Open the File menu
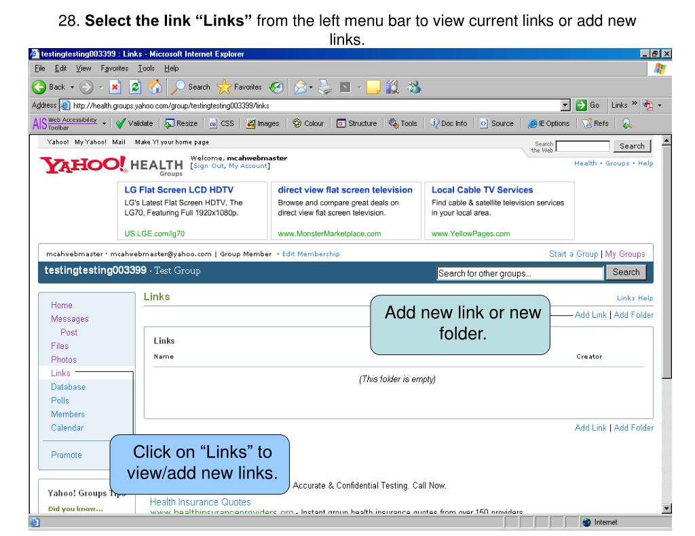 (40, 68)
